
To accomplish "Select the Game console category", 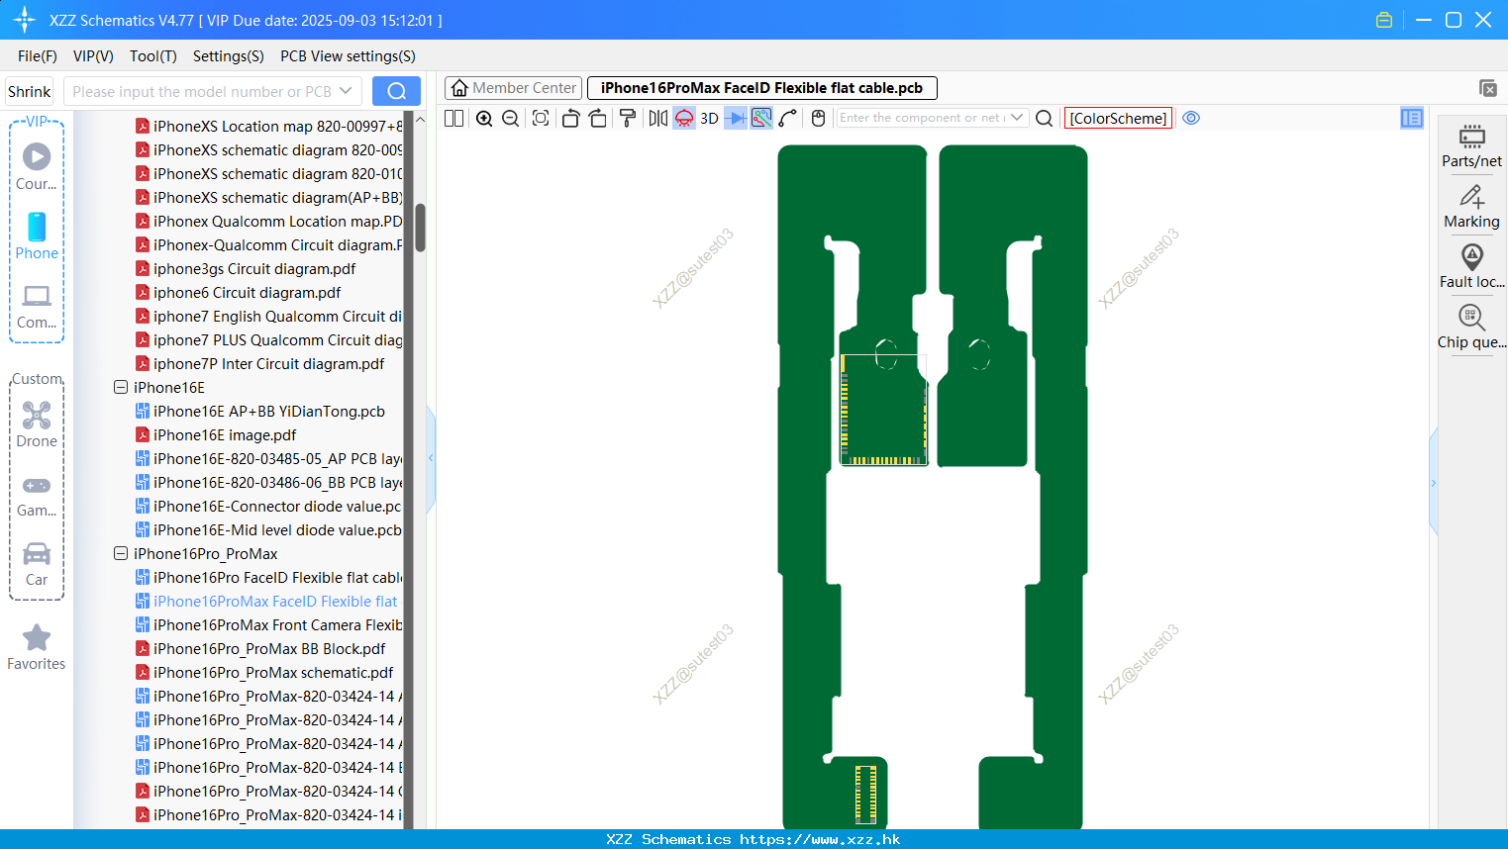I will pyautogui.click(x=37, y=495).
